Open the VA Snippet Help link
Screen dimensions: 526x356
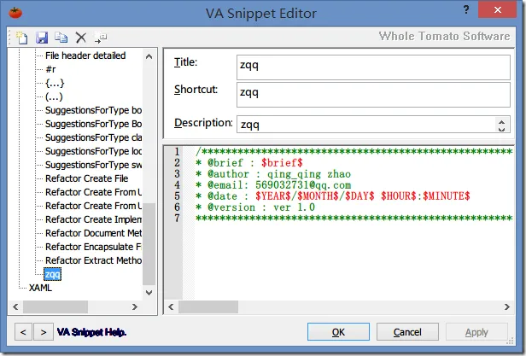pyautogui.click(x=91, y=331)
